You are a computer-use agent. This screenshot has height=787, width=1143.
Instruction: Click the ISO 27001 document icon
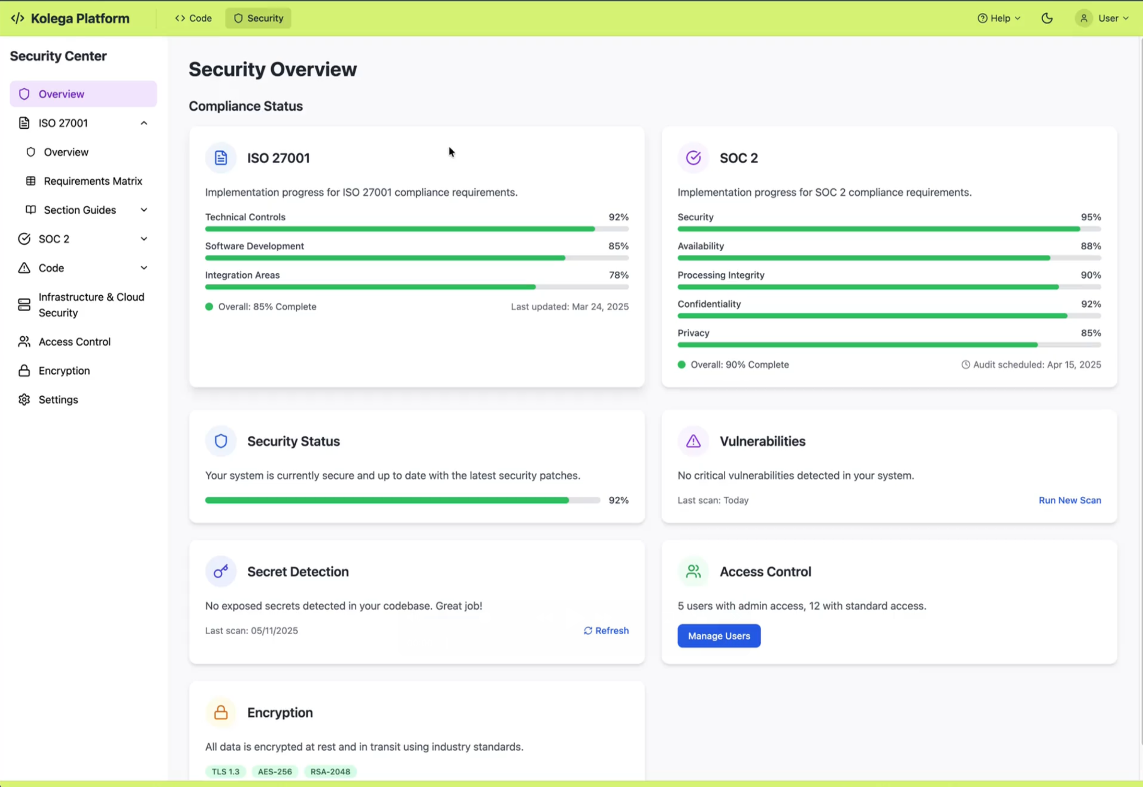coord(24,123)
